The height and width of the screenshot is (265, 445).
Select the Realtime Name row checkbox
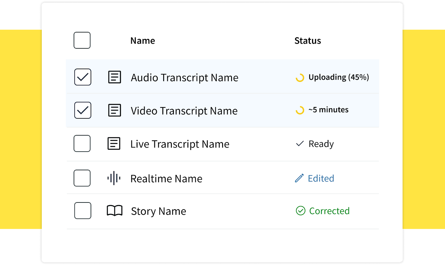[x=82, y=178]
